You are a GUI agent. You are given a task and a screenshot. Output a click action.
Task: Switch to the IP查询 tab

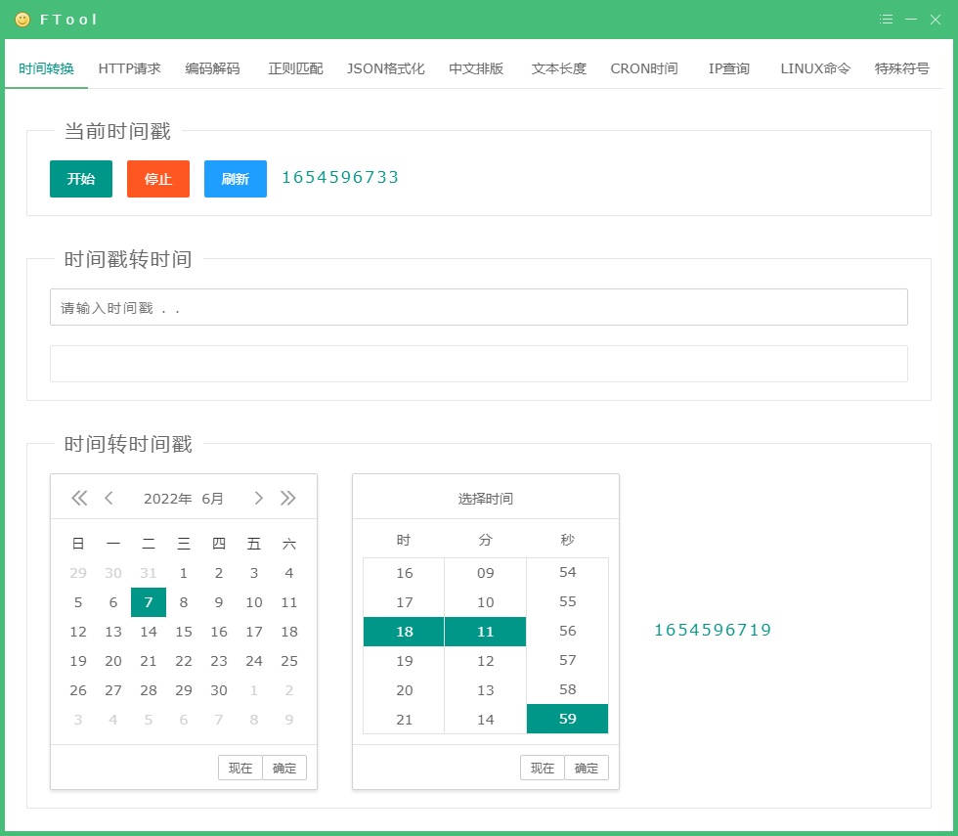pos(729,68)
